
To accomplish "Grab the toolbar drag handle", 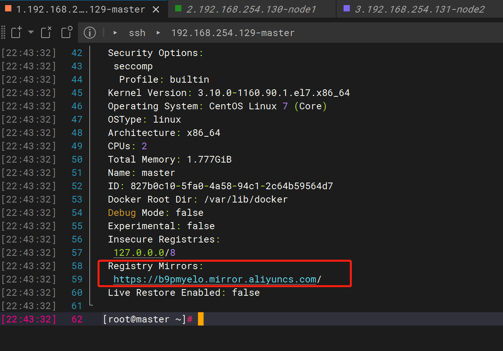I will click(x=3, y=33).
